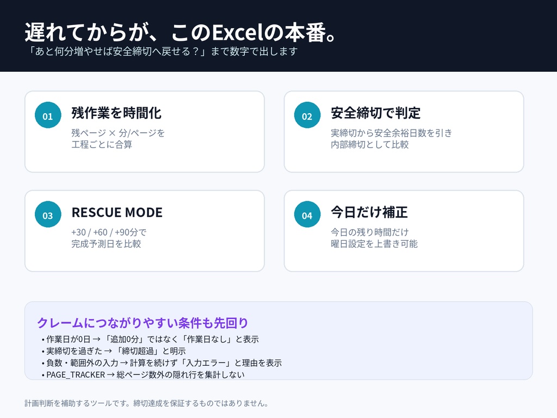This screenshot has width=557, height=418.
Task: Click the line 内部締切として比較
Action: 370,144
